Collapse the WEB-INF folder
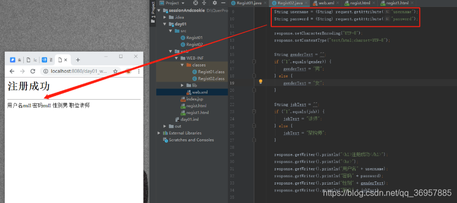Viewport: 457px width, 203px height. (176, 58)
